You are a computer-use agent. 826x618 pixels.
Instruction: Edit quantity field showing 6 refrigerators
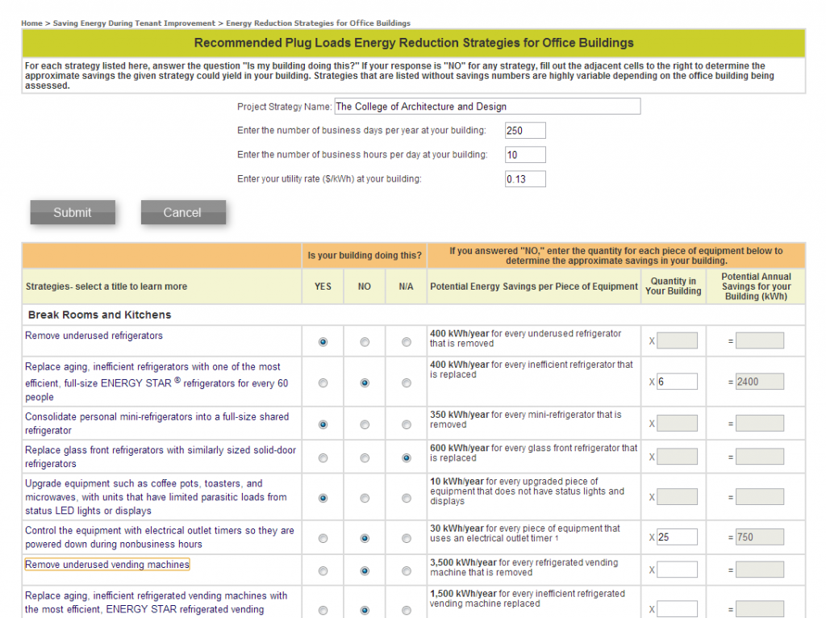[x=677, y=382]
